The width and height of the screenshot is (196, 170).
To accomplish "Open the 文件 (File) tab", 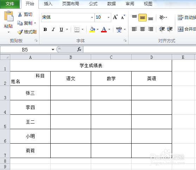I will click(10, 4).
